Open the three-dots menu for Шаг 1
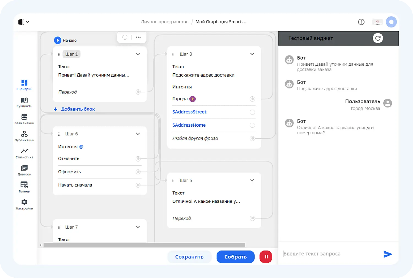 (x=138, y=37)
